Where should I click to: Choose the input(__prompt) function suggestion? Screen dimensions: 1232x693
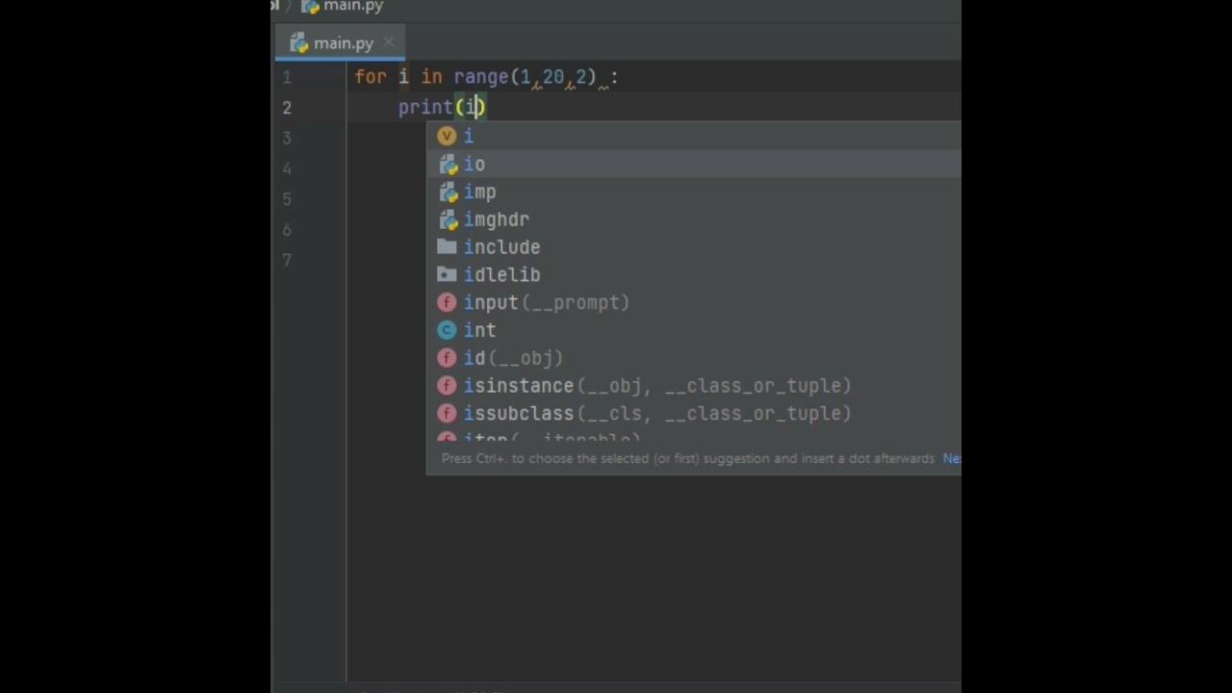pyautogui.click(x=693, y=303)
